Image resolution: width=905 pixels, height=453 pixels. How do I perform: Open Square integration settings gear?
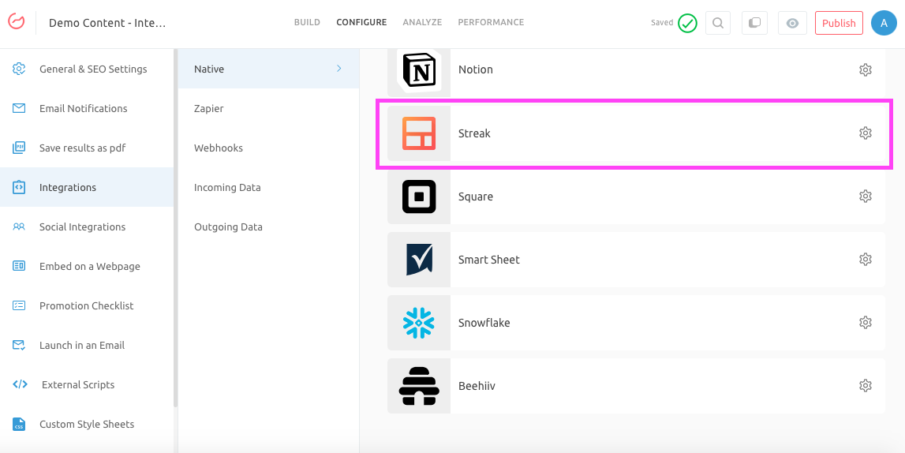coord(866,197)
